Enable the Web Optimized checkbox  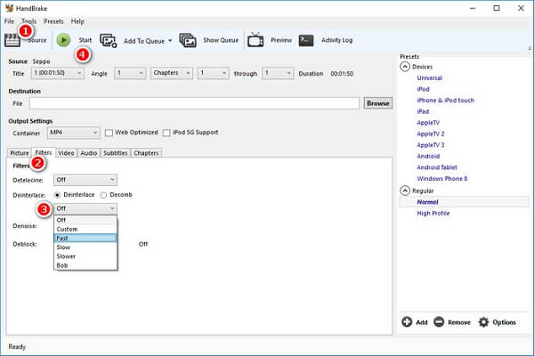pos(109,133)
